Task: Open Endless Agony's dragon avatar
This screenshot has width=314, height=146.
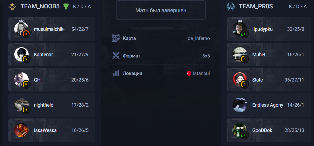Action: click(240, 105)
